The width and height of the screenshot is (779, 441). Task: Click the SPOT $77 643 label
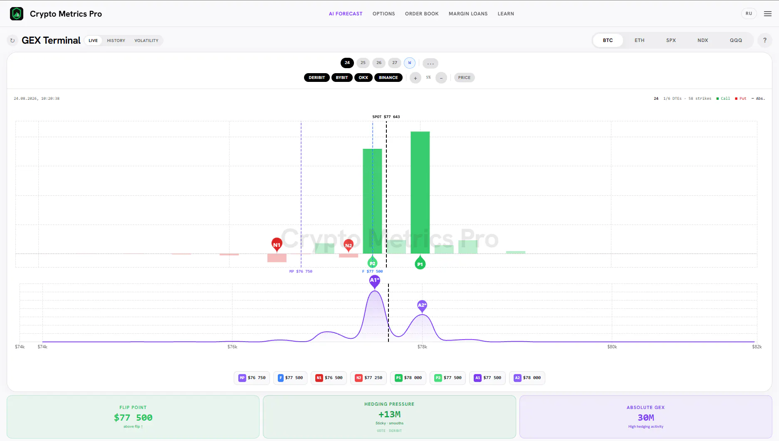[x=386, y=117]
